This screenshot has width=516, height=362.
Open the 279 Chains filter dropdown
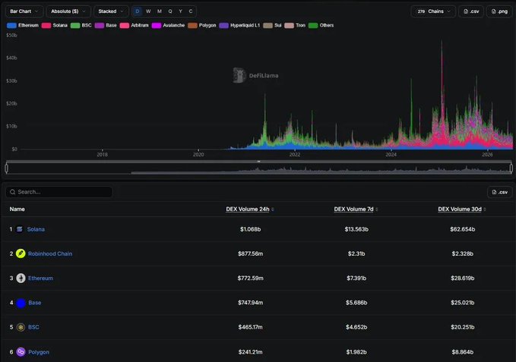point(433,11)
